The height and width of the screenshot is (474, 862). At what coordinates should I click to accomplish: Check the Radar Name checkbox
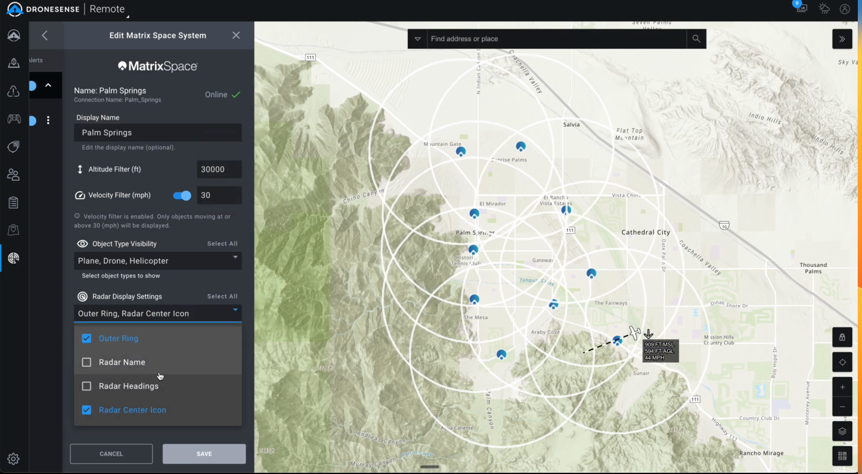[x=86, y=362]
